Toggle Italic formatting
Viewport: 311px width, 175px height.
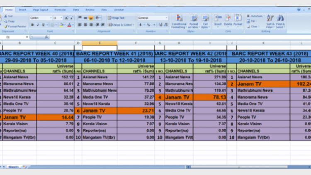pyautogui.click(x=38, y=25)
